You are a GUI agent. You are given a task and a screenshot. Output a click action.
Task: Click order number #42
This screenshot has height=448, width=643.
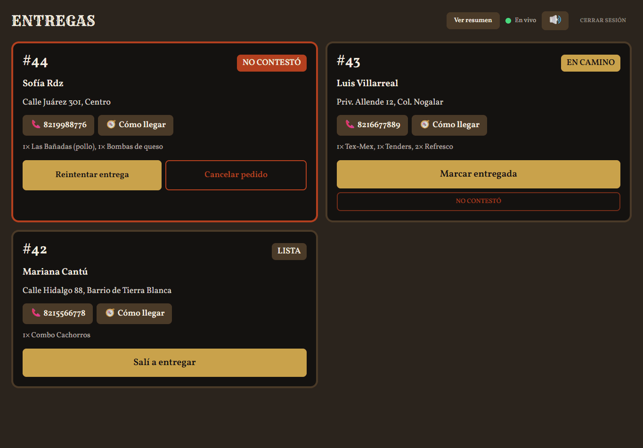pos(35,250)
